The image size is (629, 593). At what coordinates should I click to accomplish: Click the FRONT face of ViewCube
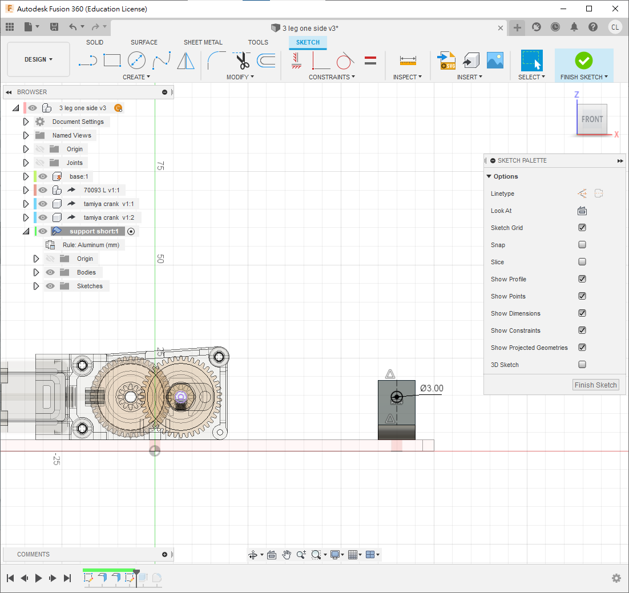pos(591,119)
